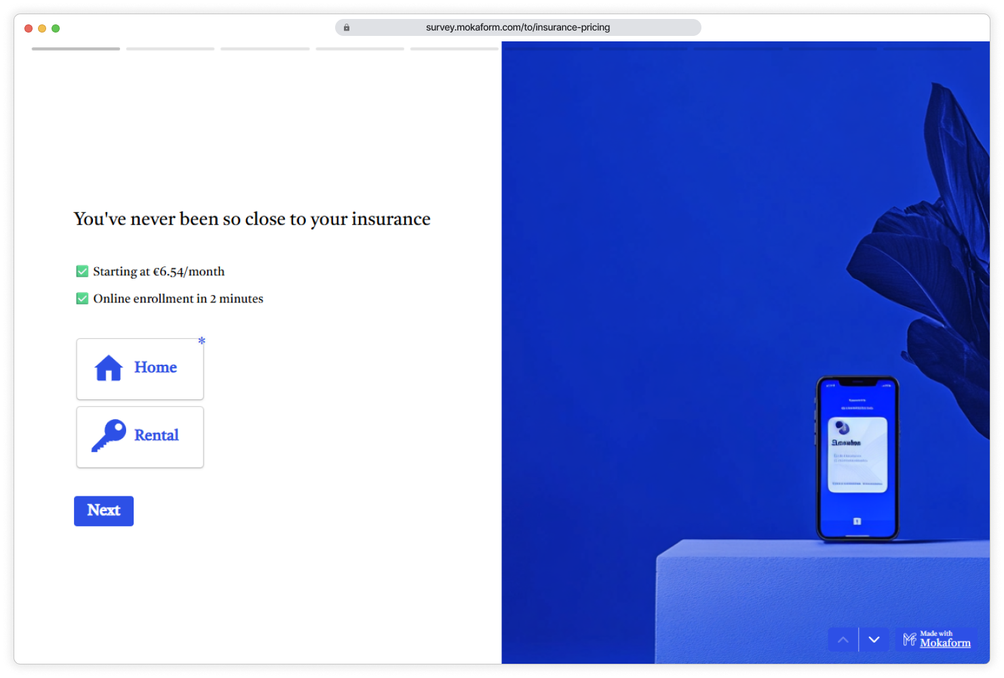
Task: Click the required asterisk near Home
Action: (x=201, y=340)
